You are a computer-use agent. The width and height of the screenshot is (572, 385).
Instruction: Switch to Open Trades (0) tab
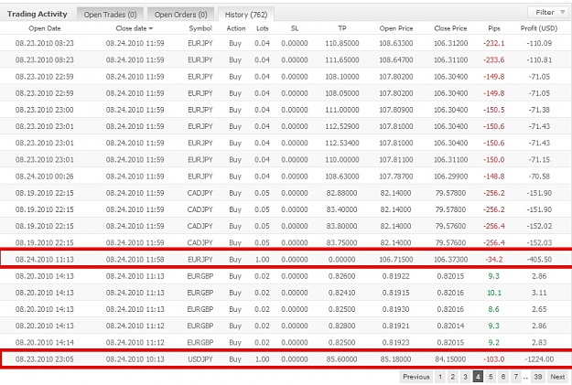click(110, 15)
